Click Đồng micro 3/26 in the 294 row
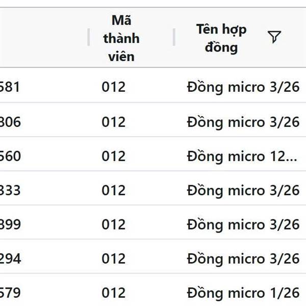Viewport: 306px width, 306px height. tap(243, 259)
